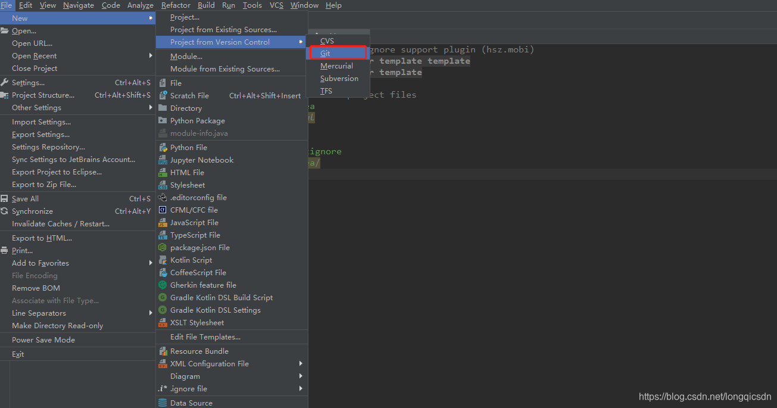Click the Synchronize refresh icon
The width and height of the screenshot is (777, 408).
coord(5,211)
